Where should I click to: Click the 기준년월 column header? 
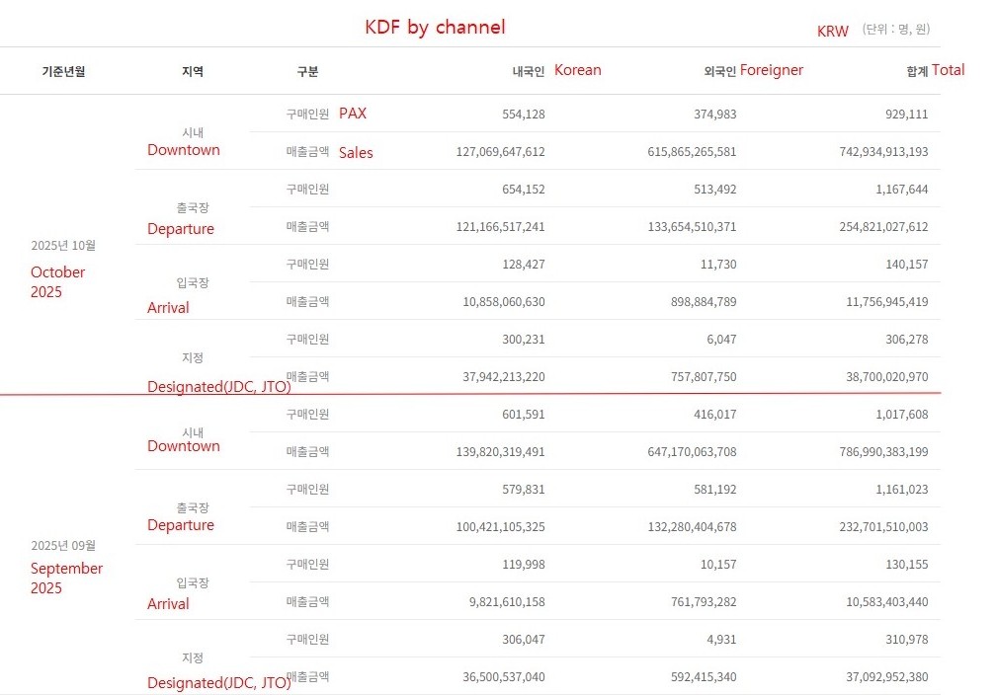click(x=63, y=72)
